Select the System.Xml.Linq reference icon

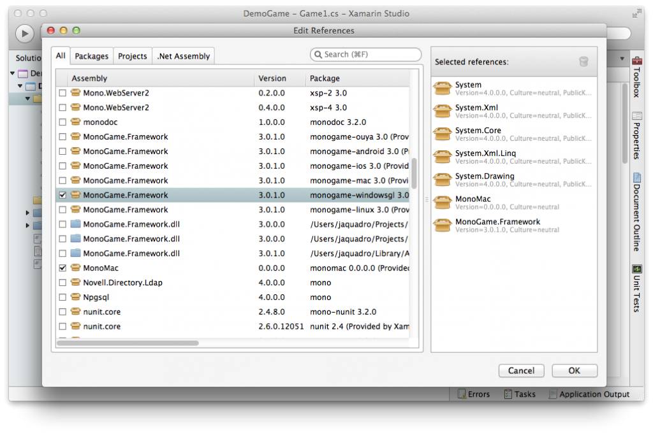(443, 157)
